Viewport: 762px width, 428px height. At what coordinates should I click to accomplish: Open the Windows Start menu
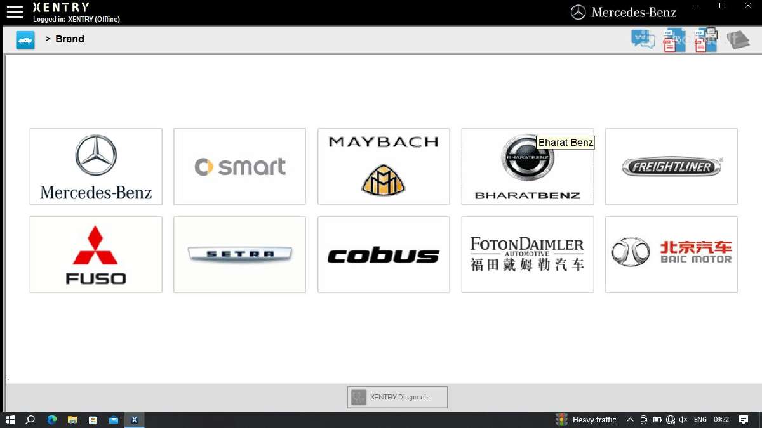tap(10, 420)
